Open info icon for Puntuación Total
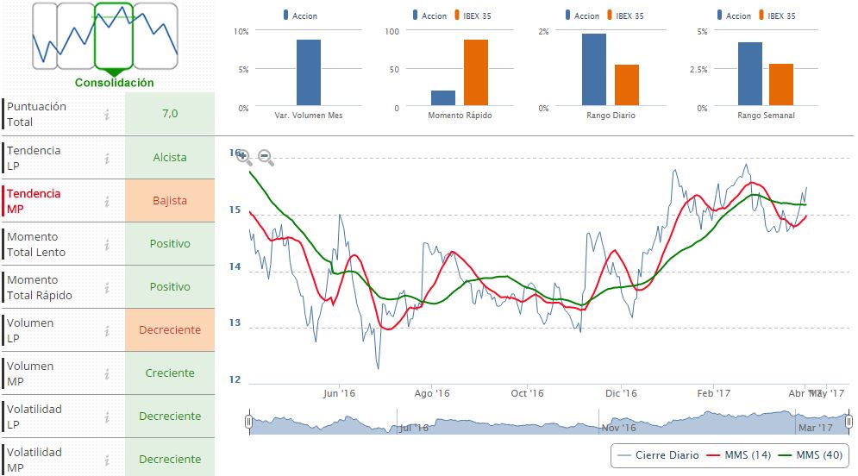 [x=107, y=114]
